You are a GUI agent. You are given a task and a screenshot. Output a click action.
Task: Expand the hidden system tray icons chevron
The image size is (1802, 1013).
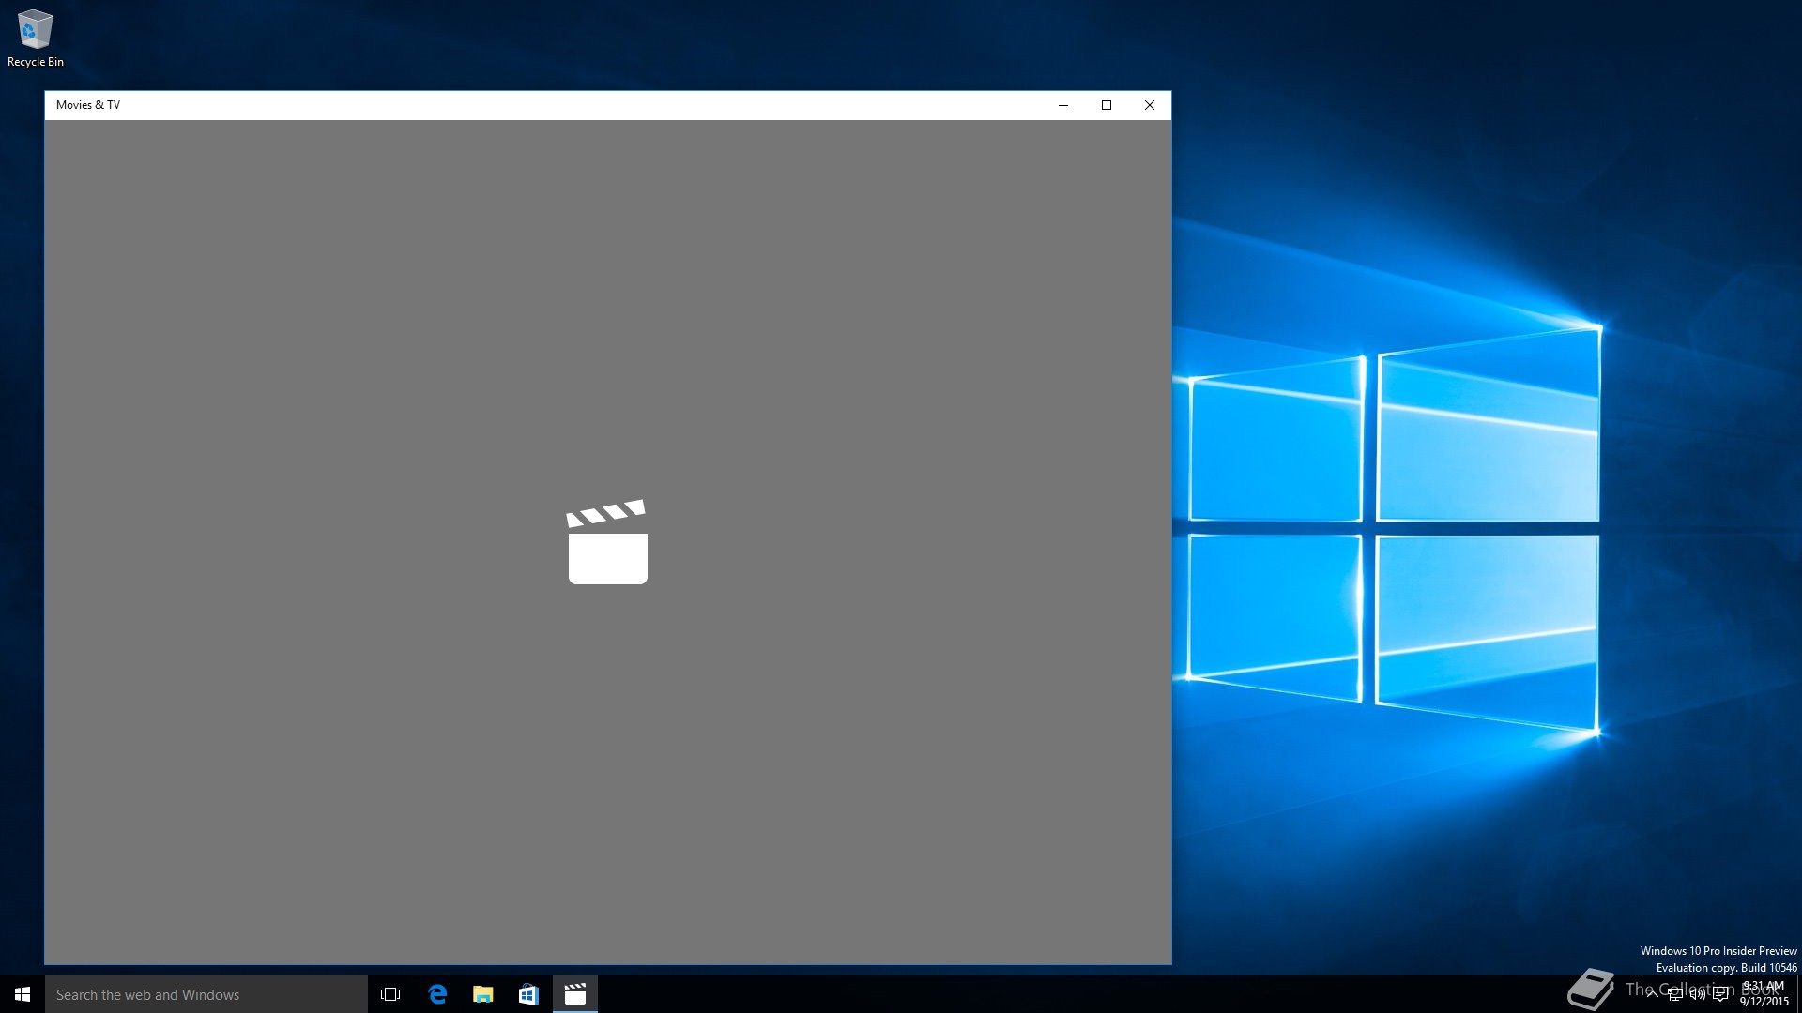[1652, 994]
